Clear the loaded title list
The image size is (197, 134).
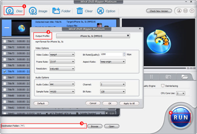84,11
